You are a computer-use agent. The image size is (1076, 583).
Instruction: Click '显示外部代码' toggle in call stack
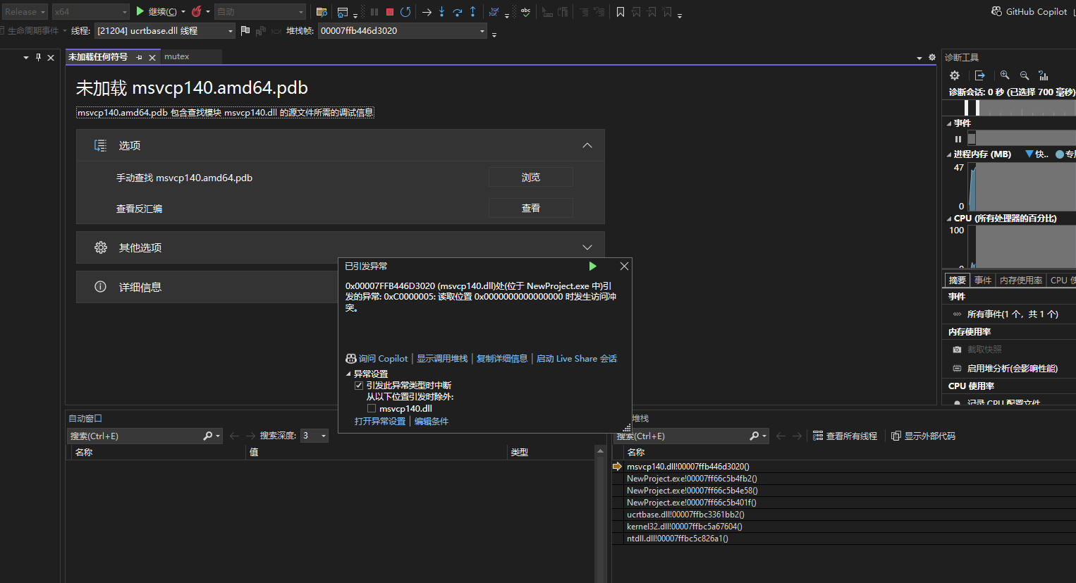pos(923,436)
